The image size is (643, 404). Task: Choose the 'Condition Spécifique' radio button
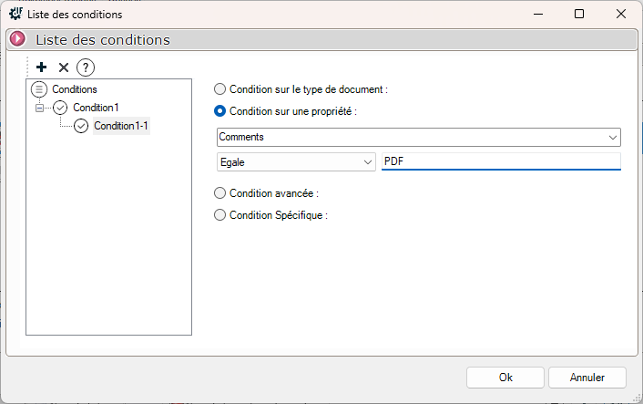pos(219,215)
